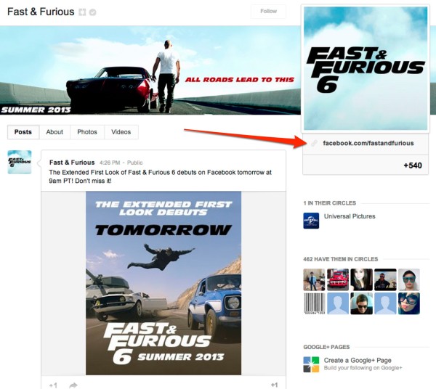Open the Videos tab
This screenshot has width=436, height=389.
(x=121, y=132)
